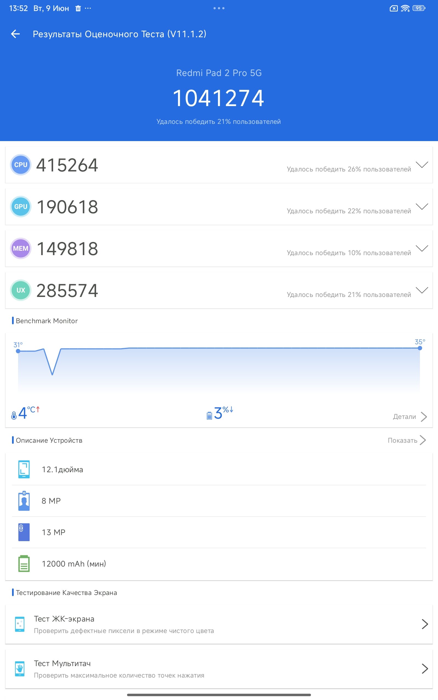Viewport: 438px width, 700px height.
Task: Open the Тест ЖК-экрана arrow
Action: click(425, 624)
